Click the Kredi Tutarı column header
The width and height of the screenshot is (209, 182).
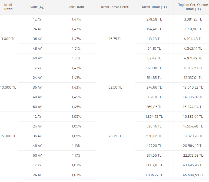[8, 7]
